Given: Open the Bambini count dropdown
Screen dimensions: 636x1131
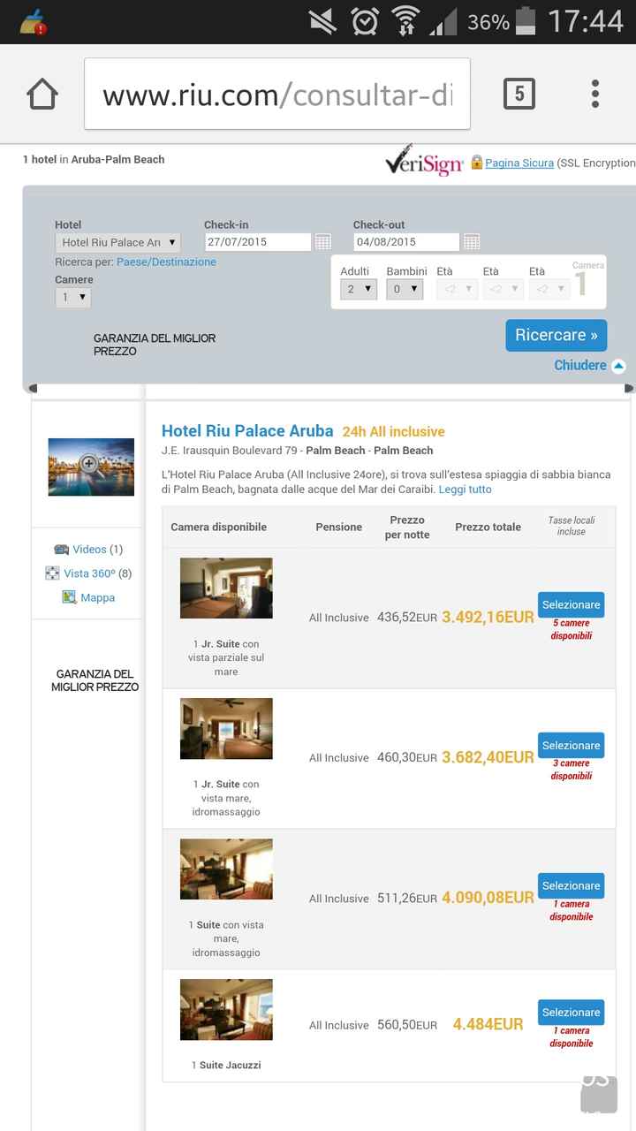Looking at the screenshot, I should click(x=405, y=289).
